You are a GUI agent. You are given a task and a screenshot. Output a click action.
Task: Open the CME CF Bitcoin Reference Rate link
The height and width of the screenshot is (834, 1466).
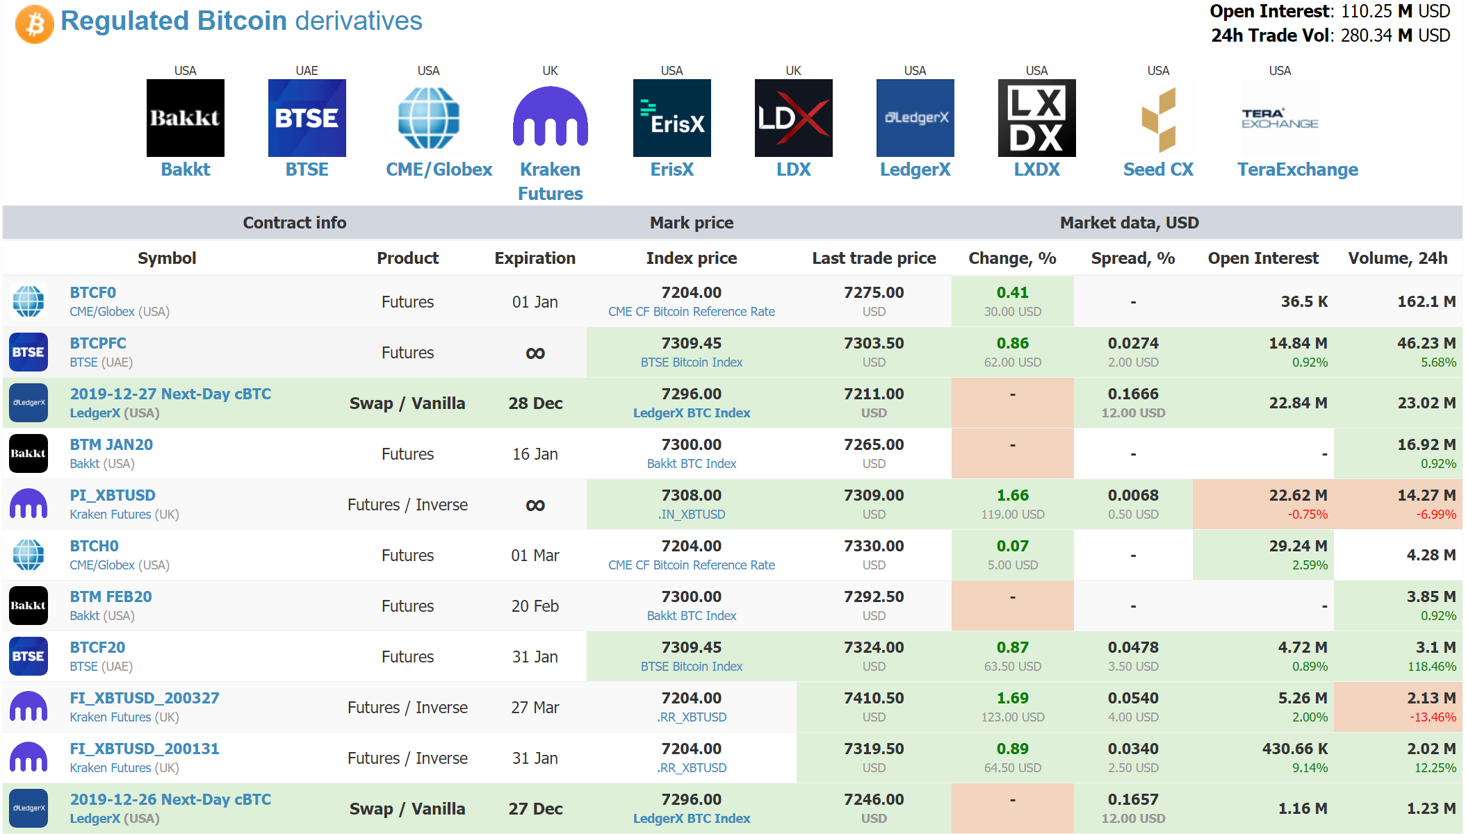(x=691, y=311)
